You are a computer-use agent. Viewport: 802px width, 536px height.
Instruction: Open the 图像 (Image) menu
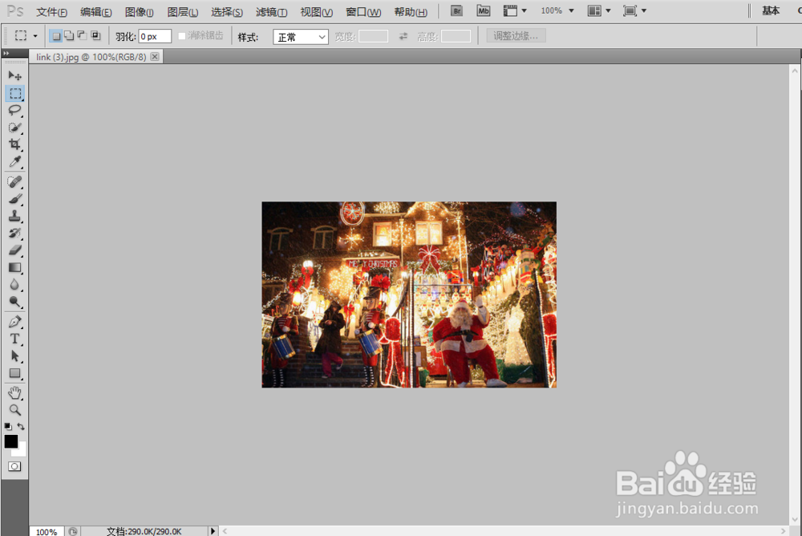(x=139, y=12)
